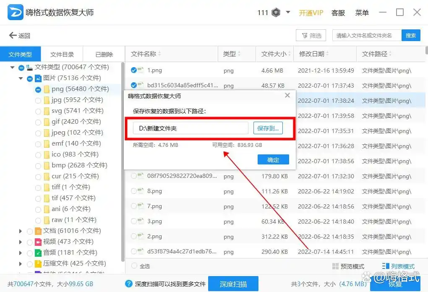The width and height of the screenshot is (428, 292).
Task: Check the gif folder checkbox
Action: [x=38, y=122]
